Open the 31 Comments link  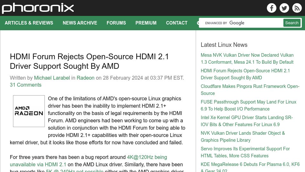tap(26, 85)
